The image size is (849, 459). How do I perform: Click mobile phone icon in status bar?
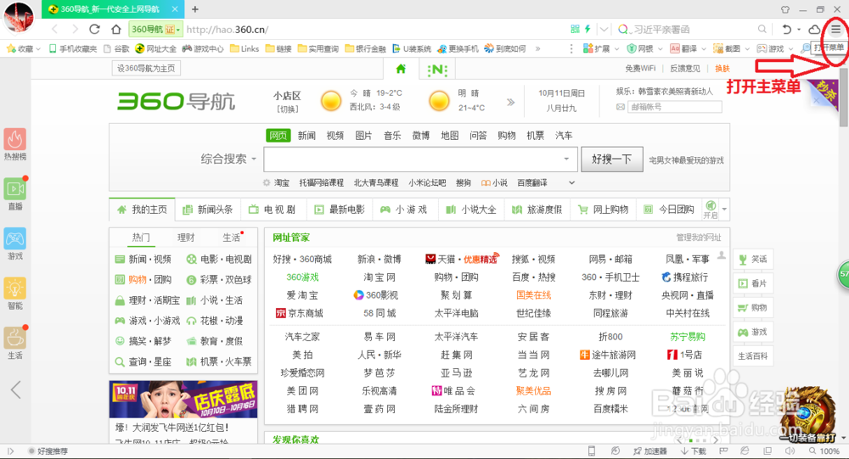coord(592,451)
